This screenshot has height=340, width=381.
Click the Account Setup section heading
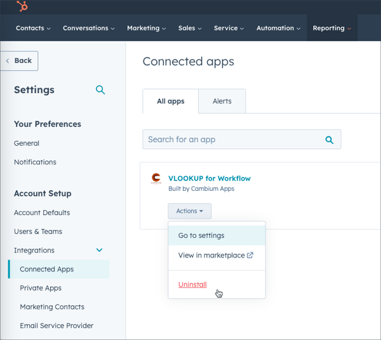click(43, 193)
